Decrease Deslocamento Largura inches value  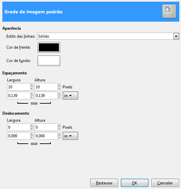[x=32, y=138]
